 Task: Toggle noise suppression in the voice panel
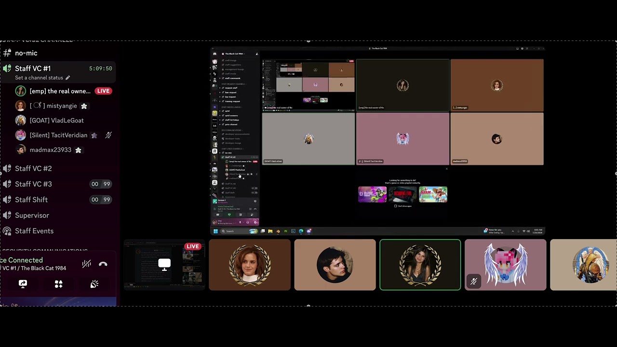coord(86,264)
